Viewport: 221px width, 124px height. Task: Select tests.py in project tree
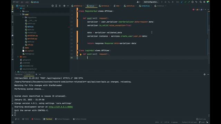(29, 42)
